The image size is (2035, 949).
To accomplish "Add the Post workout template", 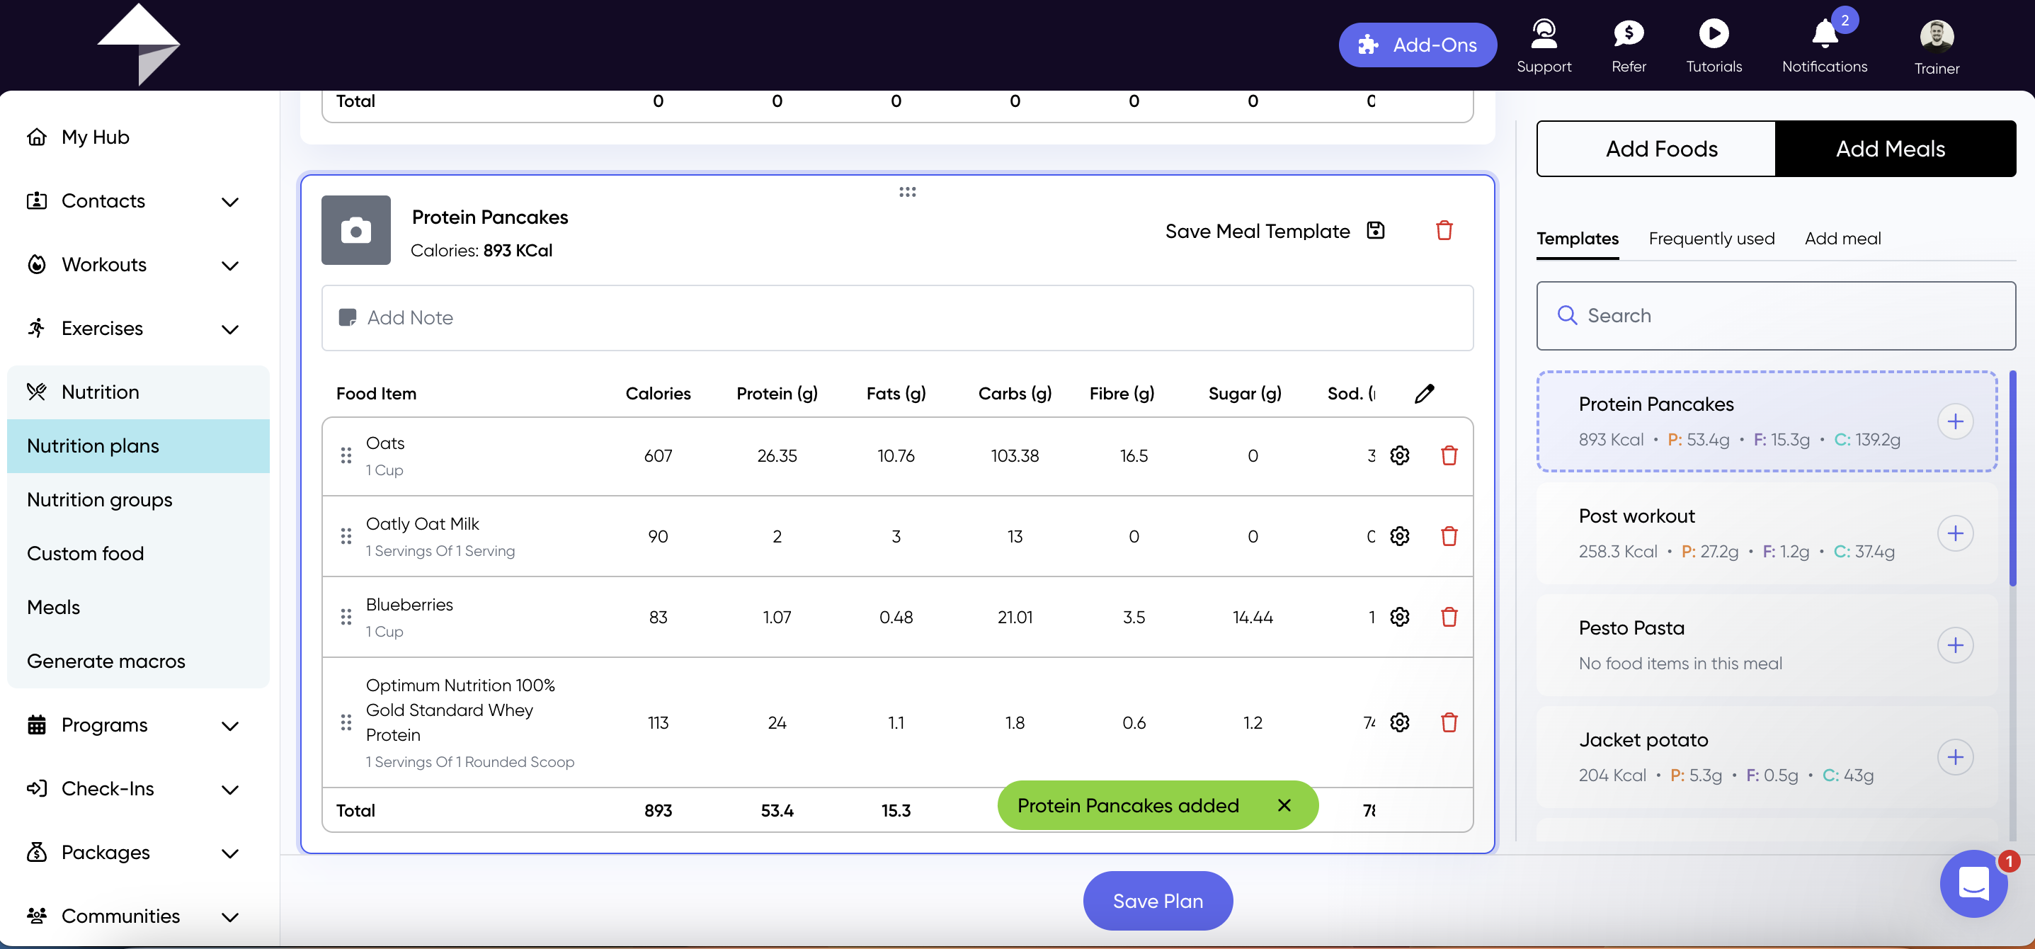I will (x=1954, y=533).
